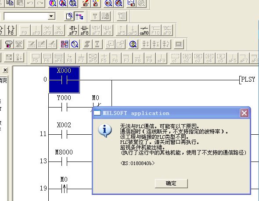Expand the empty combo box dropdown arrow
Image resolution: width=259 pixels, height=201 pixels.
click(51, 16)
